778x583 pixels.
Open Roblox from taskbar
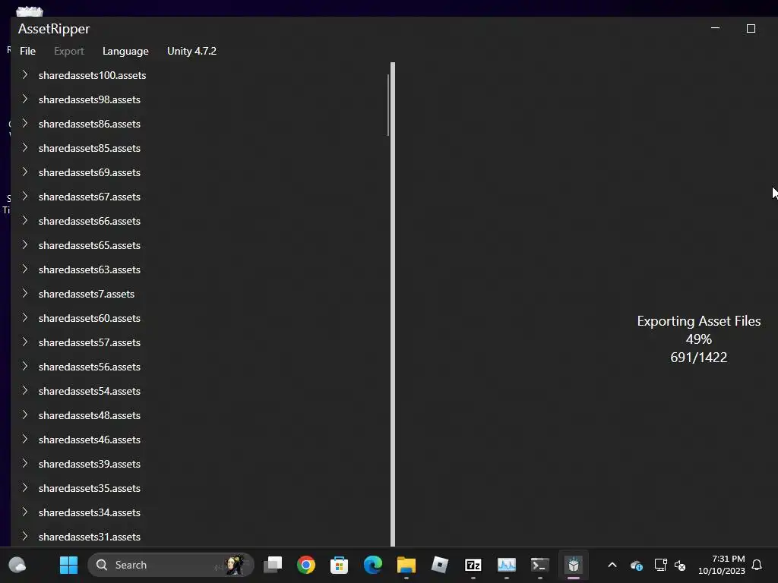(x=440, y=565)
